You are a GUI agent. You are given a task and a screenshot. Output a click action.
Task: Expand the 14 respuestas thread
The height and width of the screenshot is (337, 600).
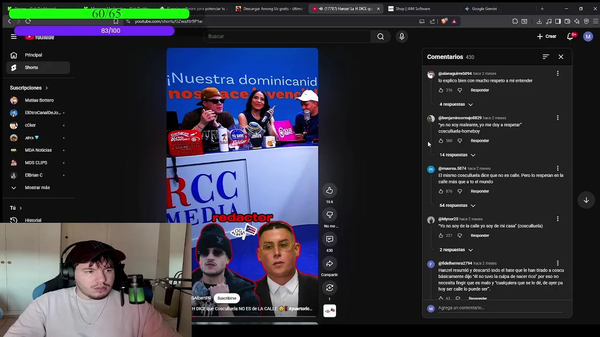[x=457, y=155]
